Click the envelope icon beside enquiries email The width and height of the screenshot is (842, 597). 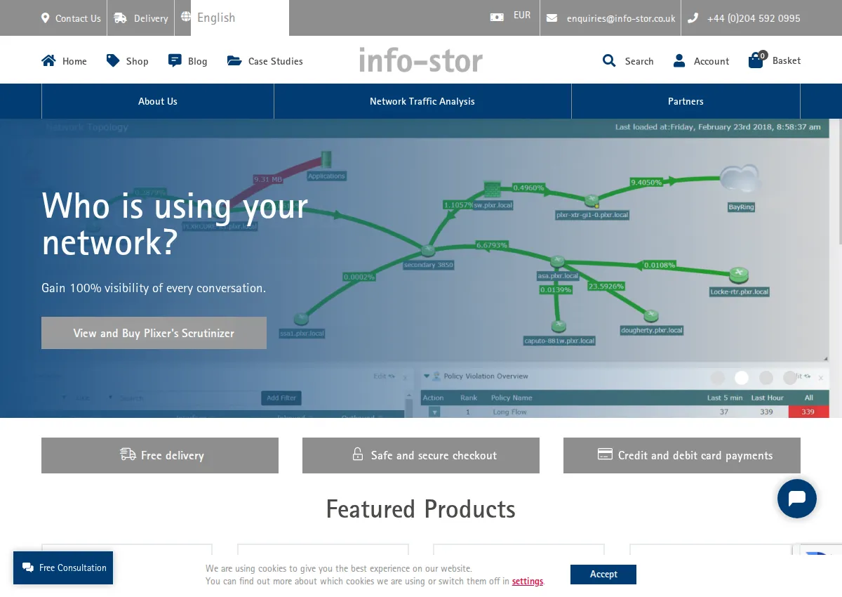coord(552,18)
